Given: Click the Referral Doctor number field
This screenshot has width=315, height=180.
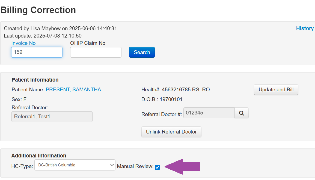Looking at the screenshot, I should (209, 113).
